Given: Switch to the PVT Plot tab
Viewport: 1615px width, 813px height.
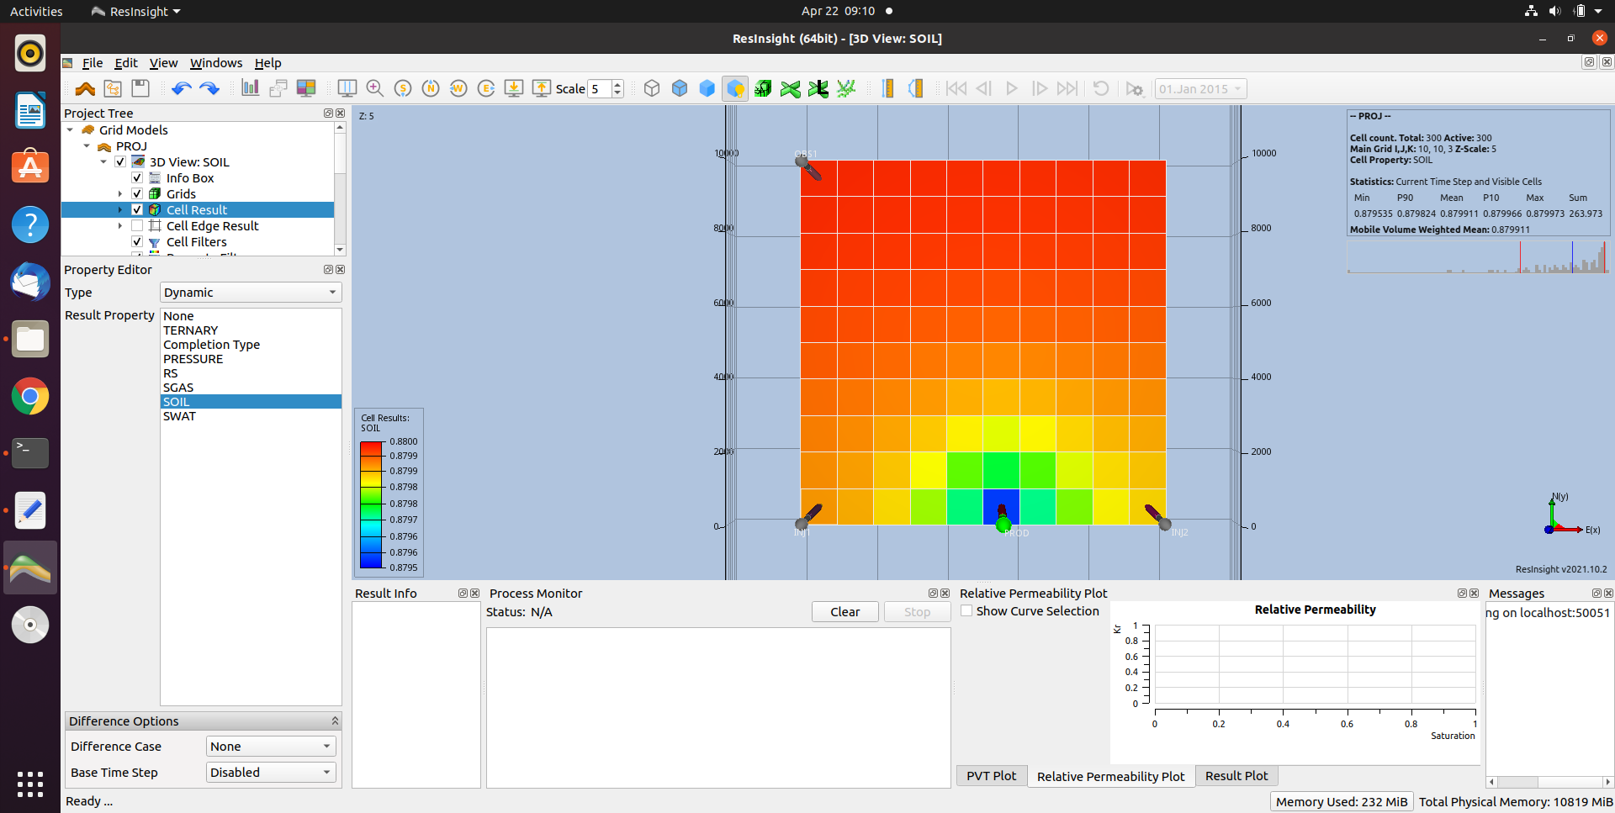Looking at the screenshot, I should click(x=992, y=775).
